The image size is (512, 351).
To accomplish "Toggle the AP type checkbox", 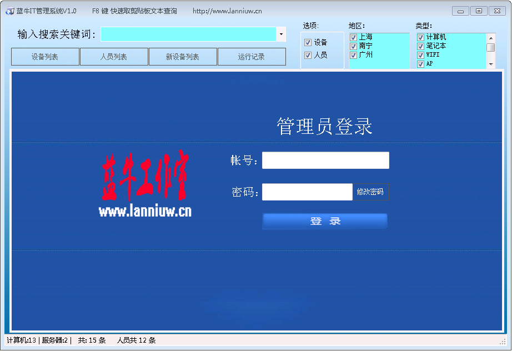I will pyautogui.click(x=420, y=64).
